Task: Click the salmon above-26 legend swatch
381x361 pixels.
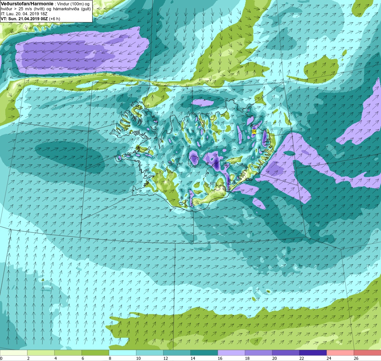Action: tap(367, 353)
